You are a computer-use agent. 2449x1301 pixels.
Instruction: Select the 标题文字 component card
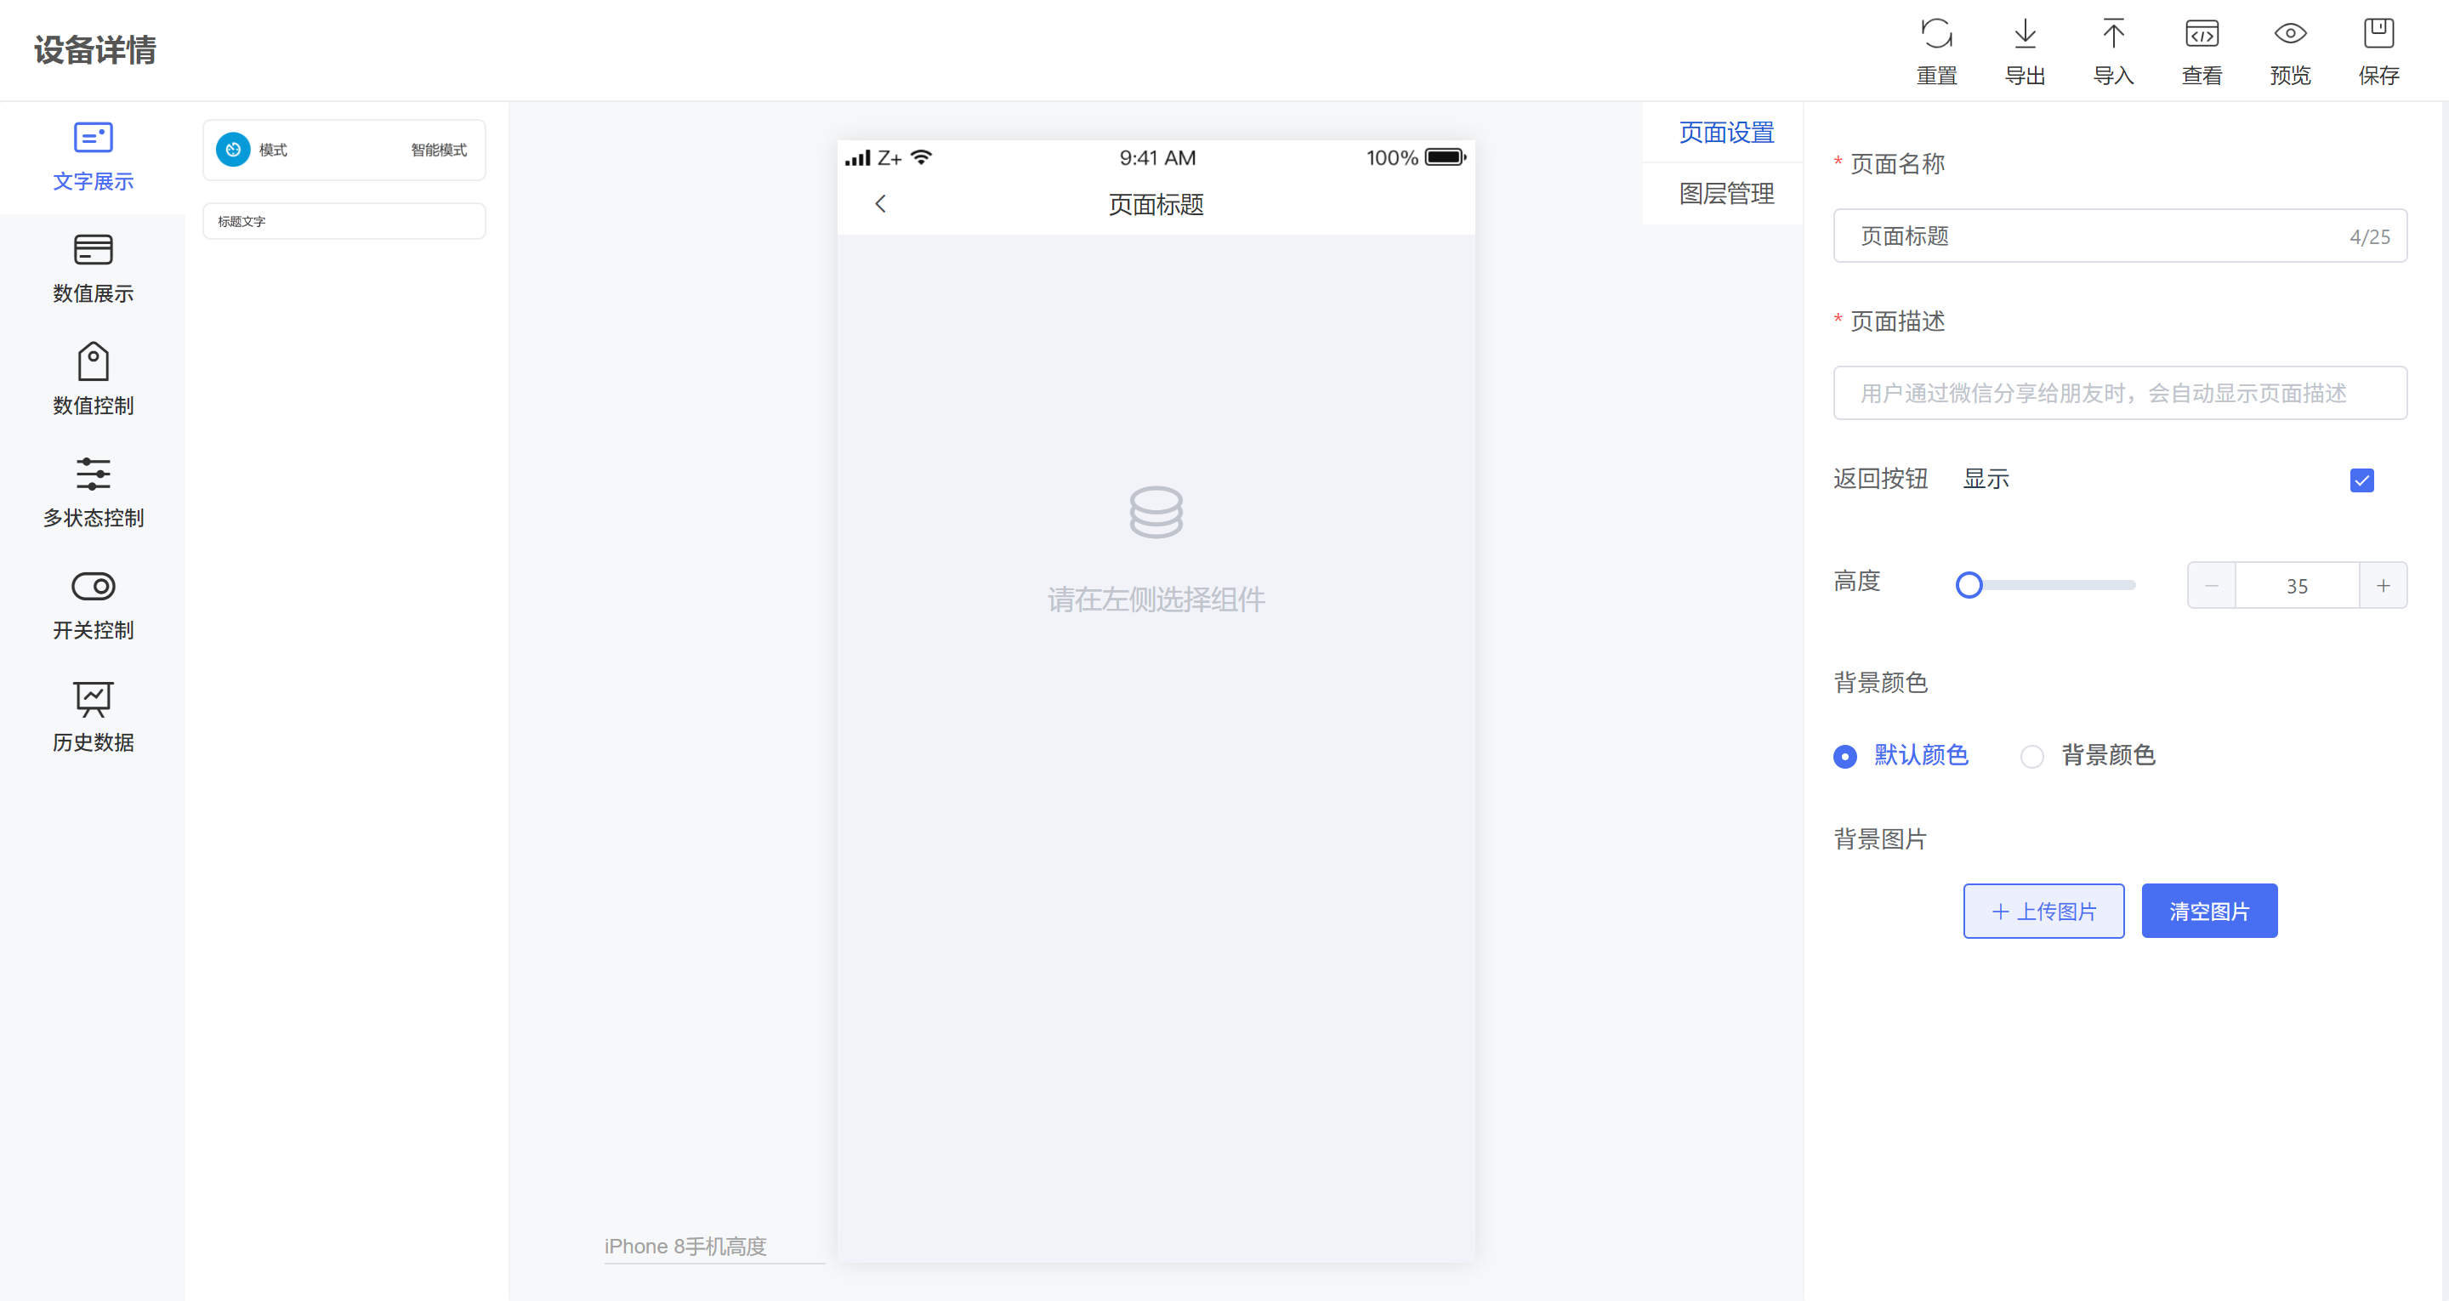pos(344,220)
